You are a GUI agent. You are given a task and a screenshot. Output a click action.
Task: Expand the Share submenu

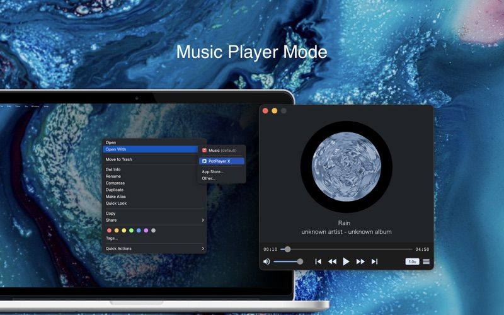154,220
